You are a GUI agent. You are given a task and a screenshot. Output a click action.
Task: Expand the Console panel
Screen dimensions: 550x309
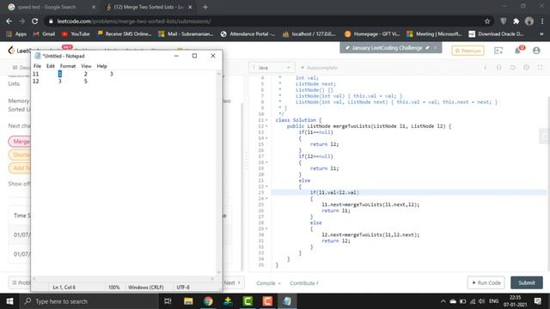coord(268,283)
